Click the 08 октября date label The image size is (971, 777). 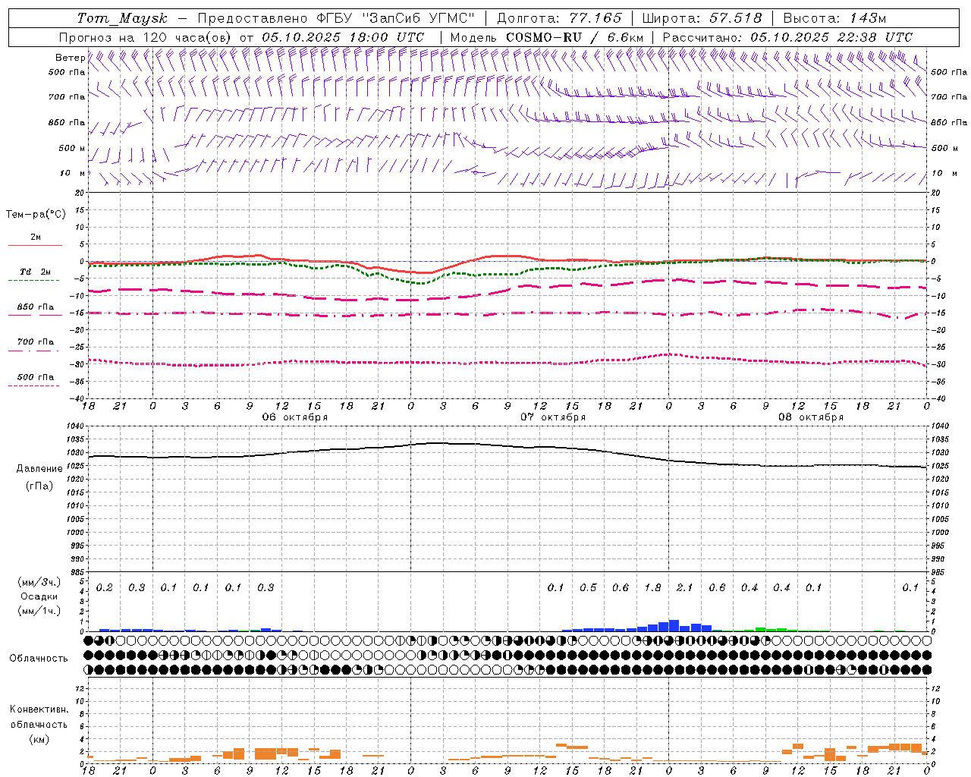tap(810, 417)
